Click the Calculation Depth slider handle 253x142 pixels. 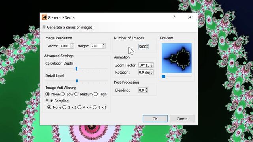(x=76, y=69)
